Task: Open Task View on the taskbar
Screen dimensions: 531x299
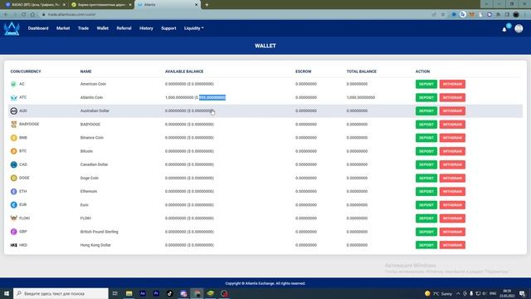Action: (114, 293)
